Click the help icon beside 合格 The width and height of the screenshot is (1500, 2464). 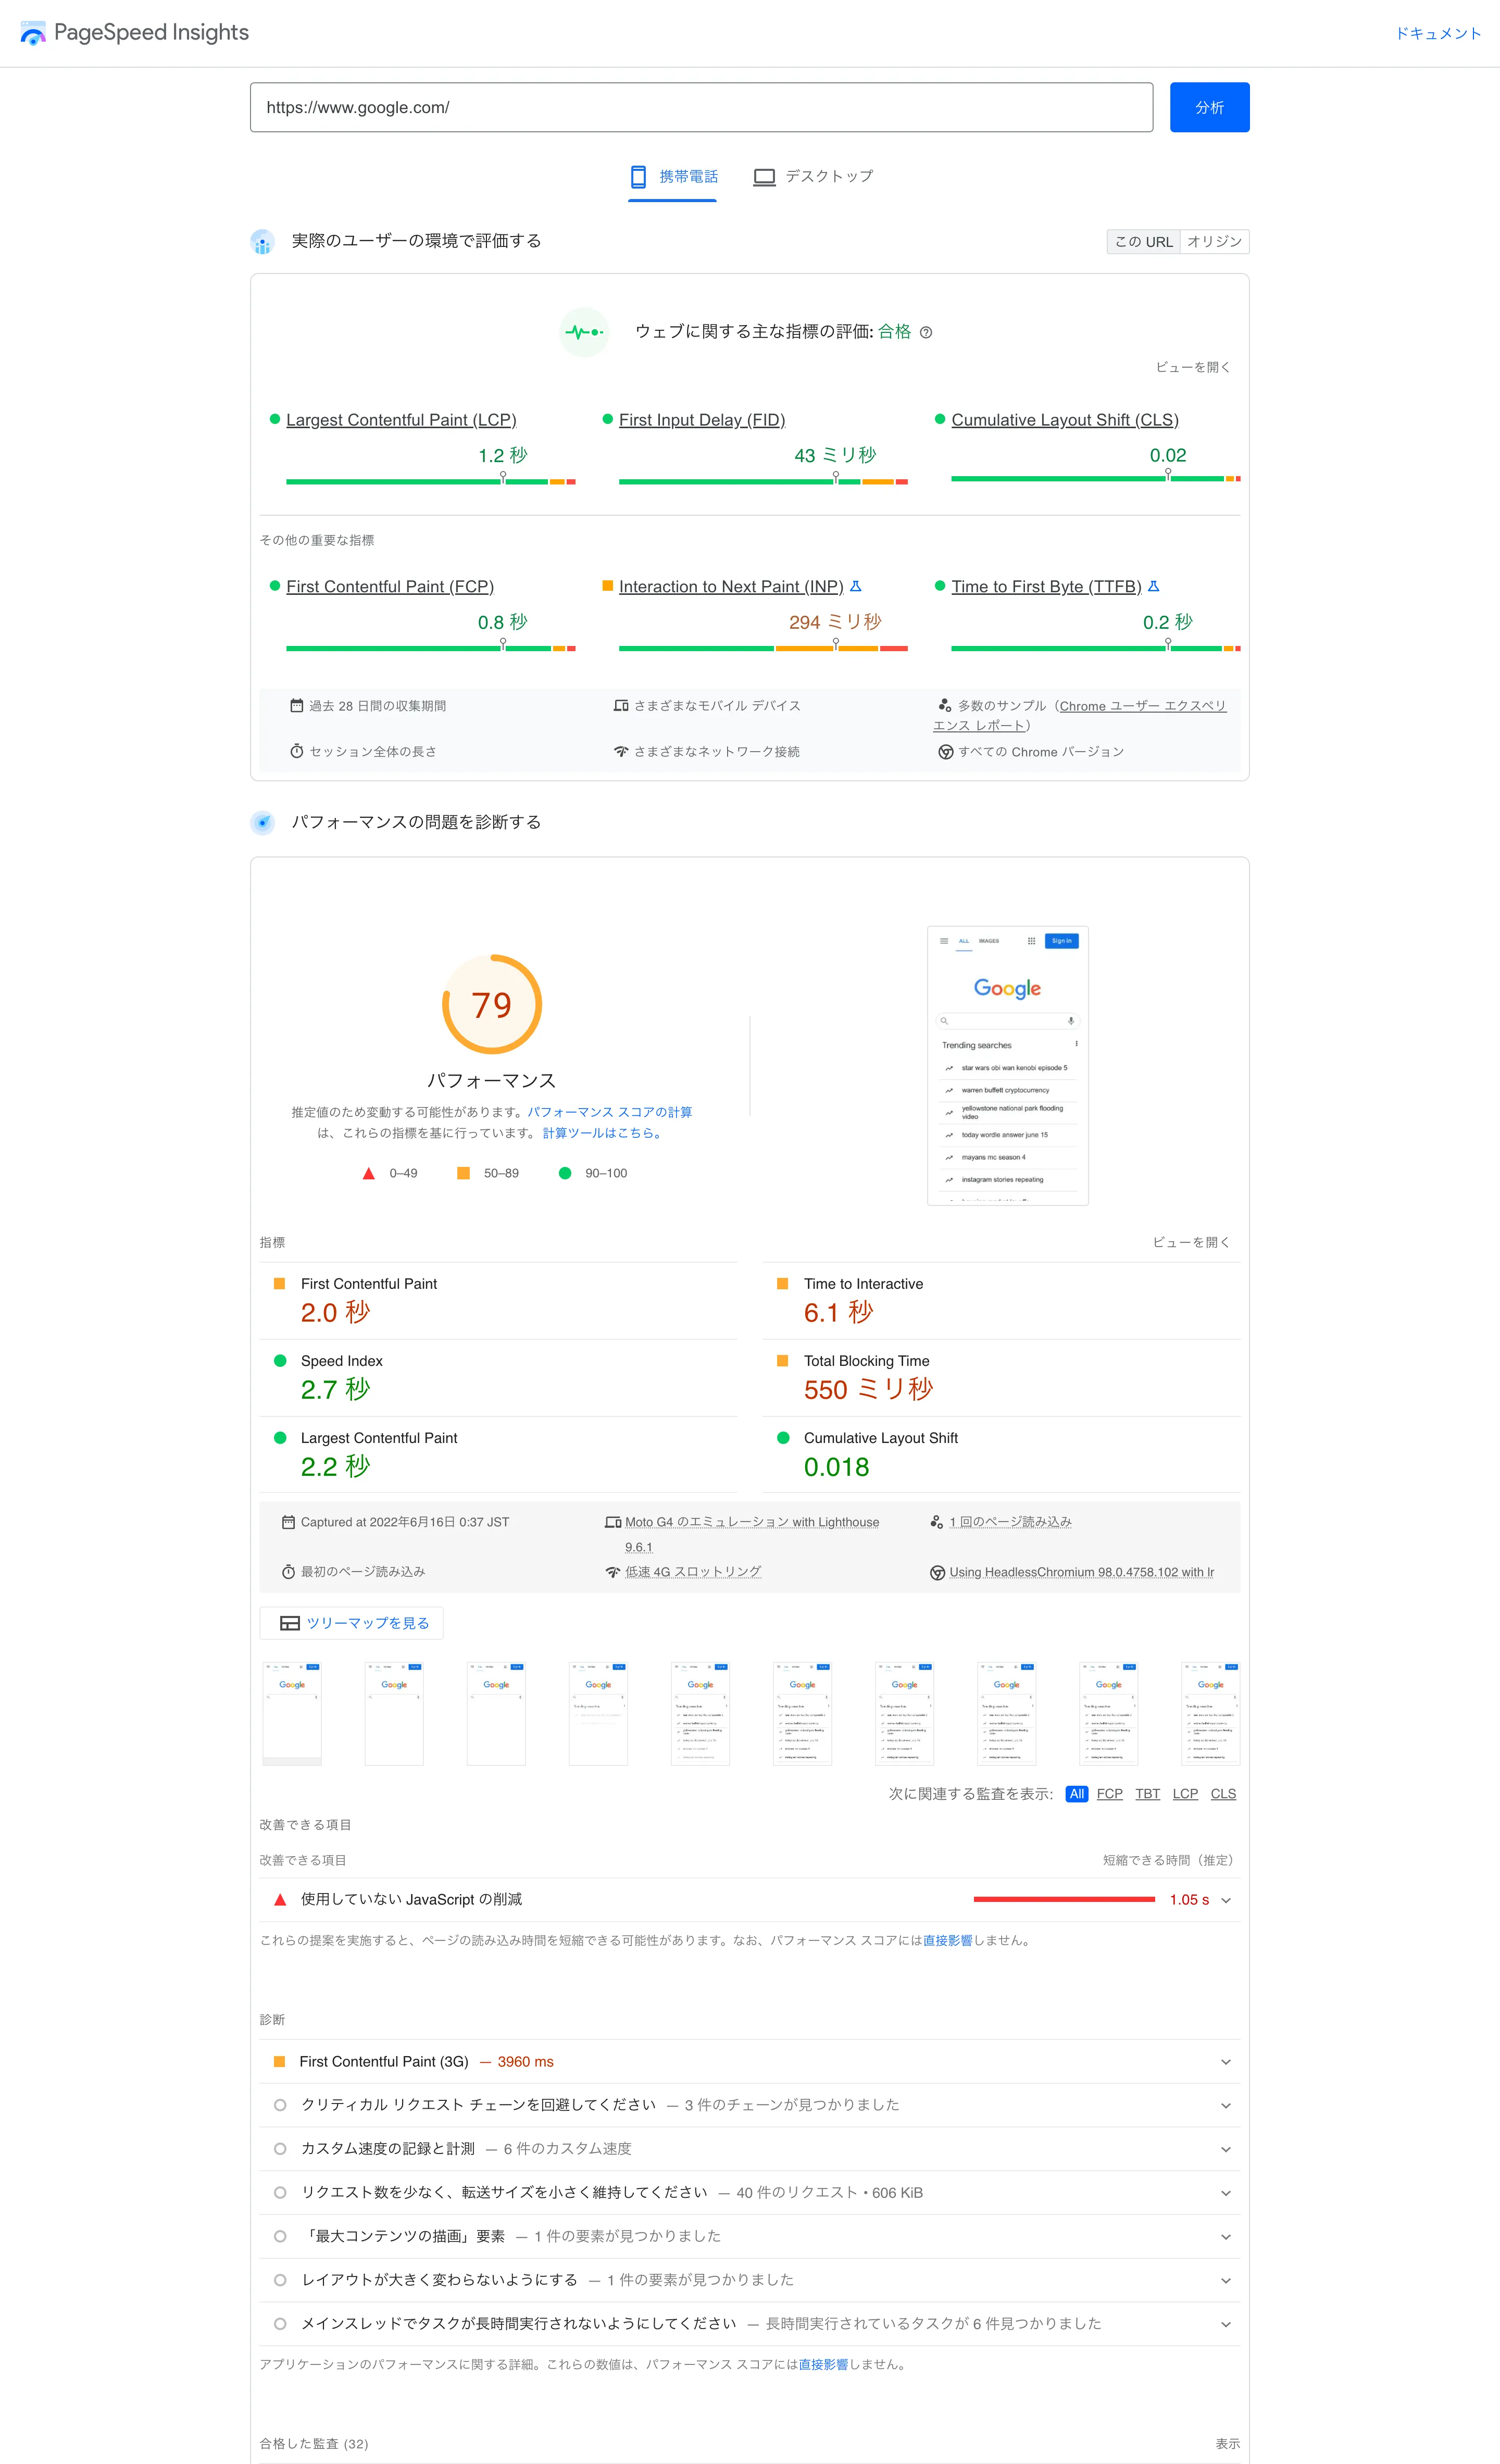click(926, 333)
